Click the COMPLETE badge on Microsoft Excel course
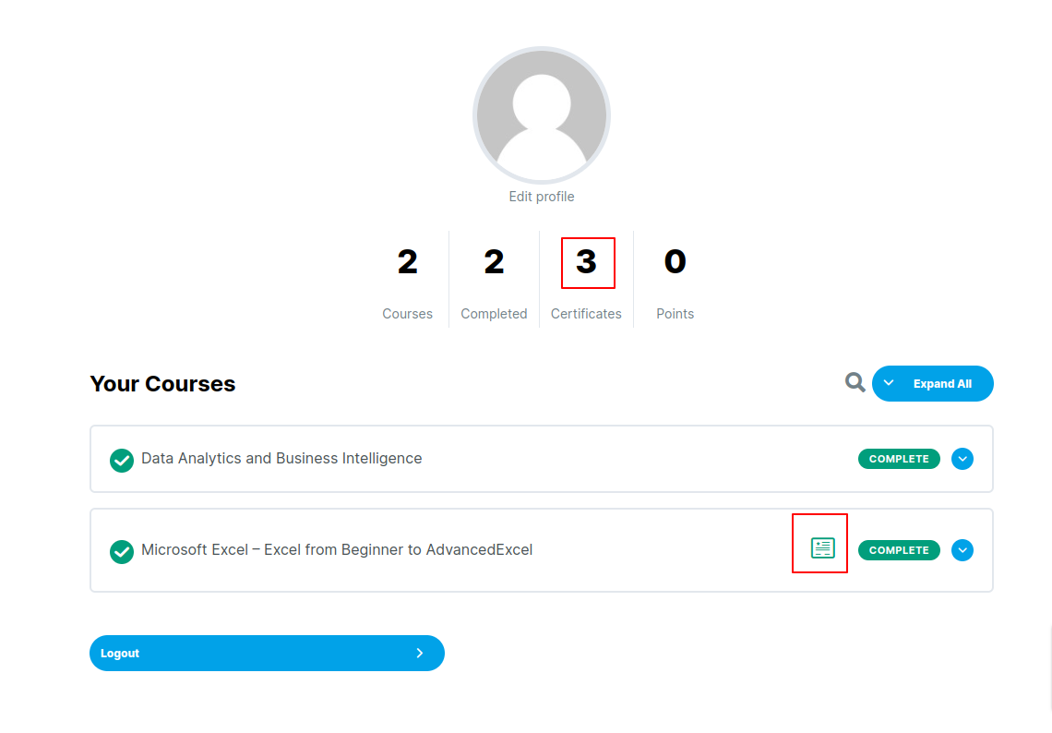This screenshot has height=733, width=1052. (x=899, y=550)
